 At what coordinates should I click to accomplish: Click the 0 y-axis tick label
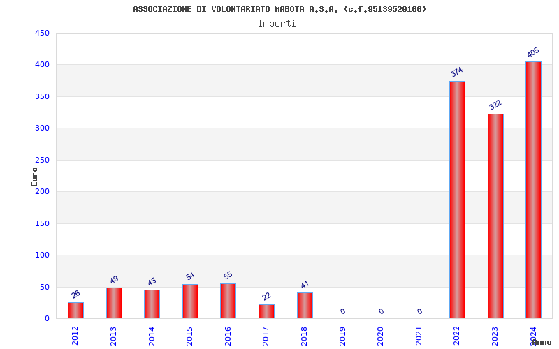tap(47, 319)
